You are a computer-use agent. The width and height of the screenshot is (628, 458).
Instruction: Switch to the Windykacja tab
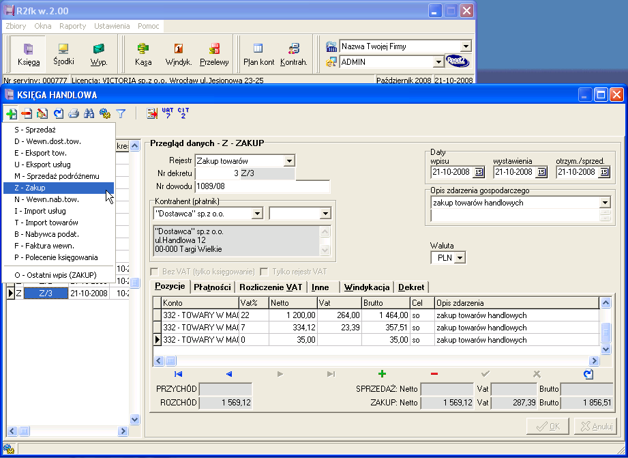(367, 287)
